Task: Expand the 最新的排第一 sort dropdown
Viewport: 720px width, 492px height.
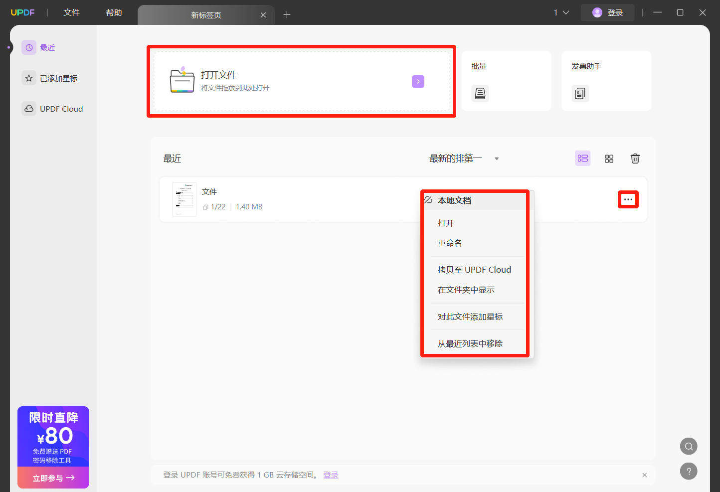Action: [x=464, y=159]
